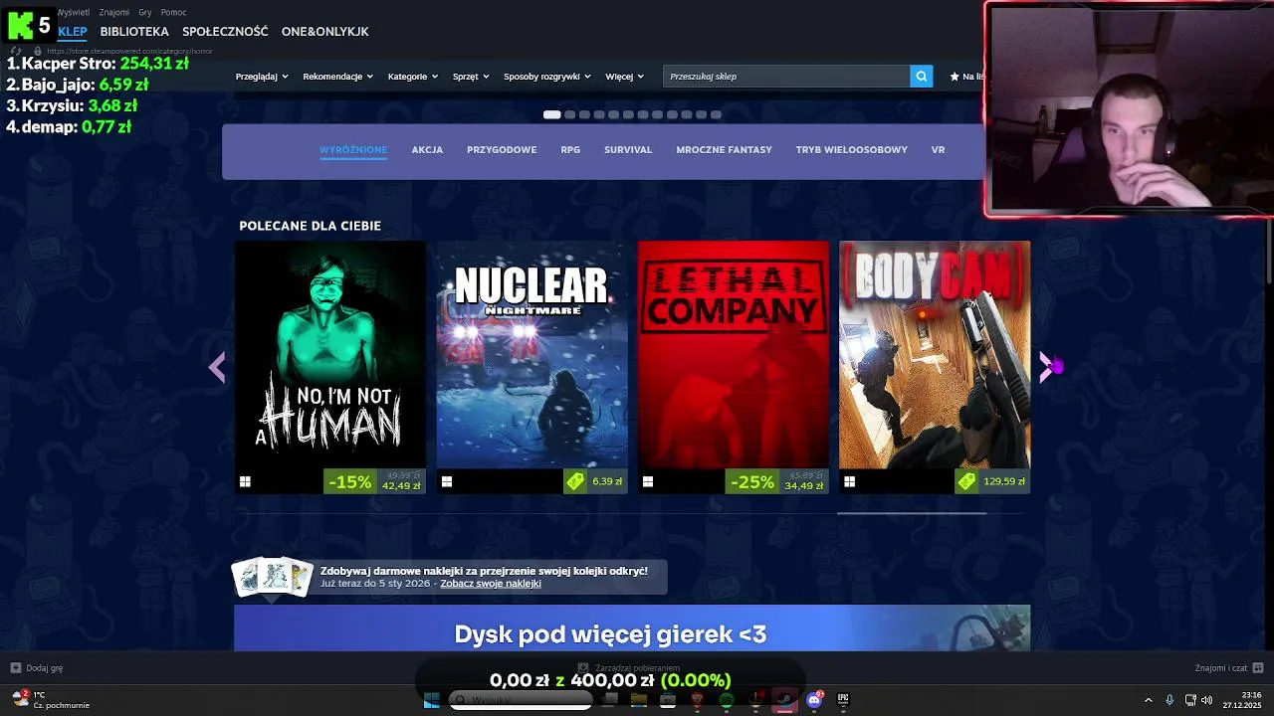
Task: Open friends list icon beside Znajomi i czat
Action: click(1258, 667)
